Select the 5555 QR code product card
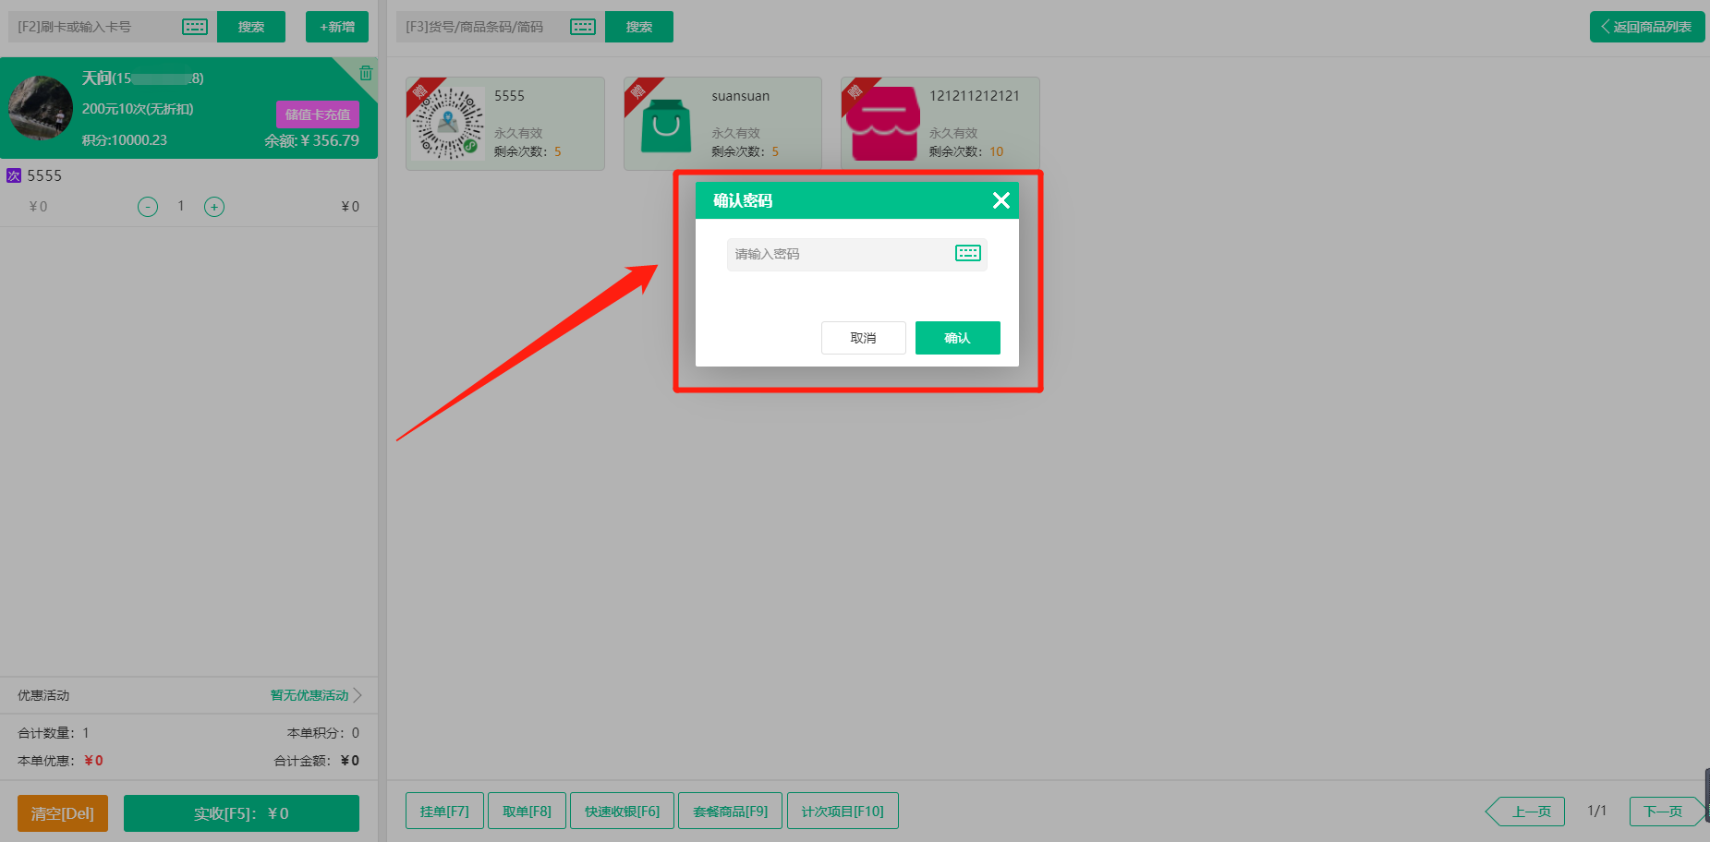The width and height of the screenshot is (1710, 842). pos(504,124)
